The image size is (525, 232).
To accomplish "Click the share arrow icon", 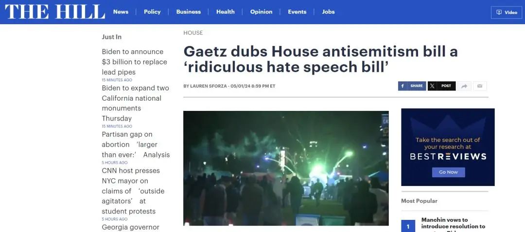I will pyautogui.click(x=464, y=86).
